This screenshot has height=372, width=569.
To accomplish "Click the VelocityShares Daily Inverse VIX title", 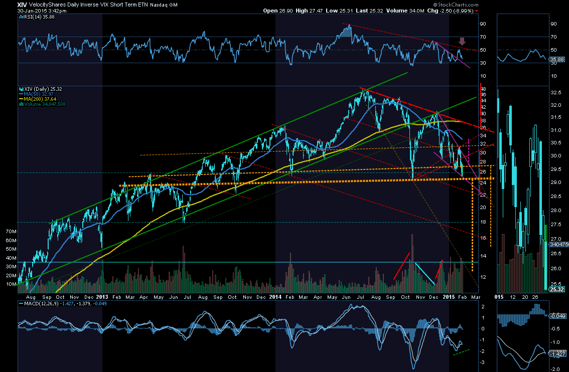I will coord(88,5).
